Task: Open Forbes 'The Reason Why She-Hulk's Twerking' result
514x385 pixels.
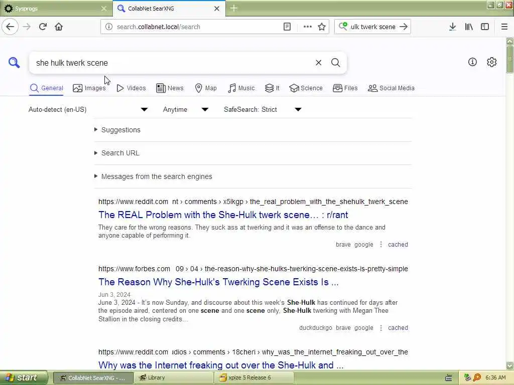Action: (219, 282)
